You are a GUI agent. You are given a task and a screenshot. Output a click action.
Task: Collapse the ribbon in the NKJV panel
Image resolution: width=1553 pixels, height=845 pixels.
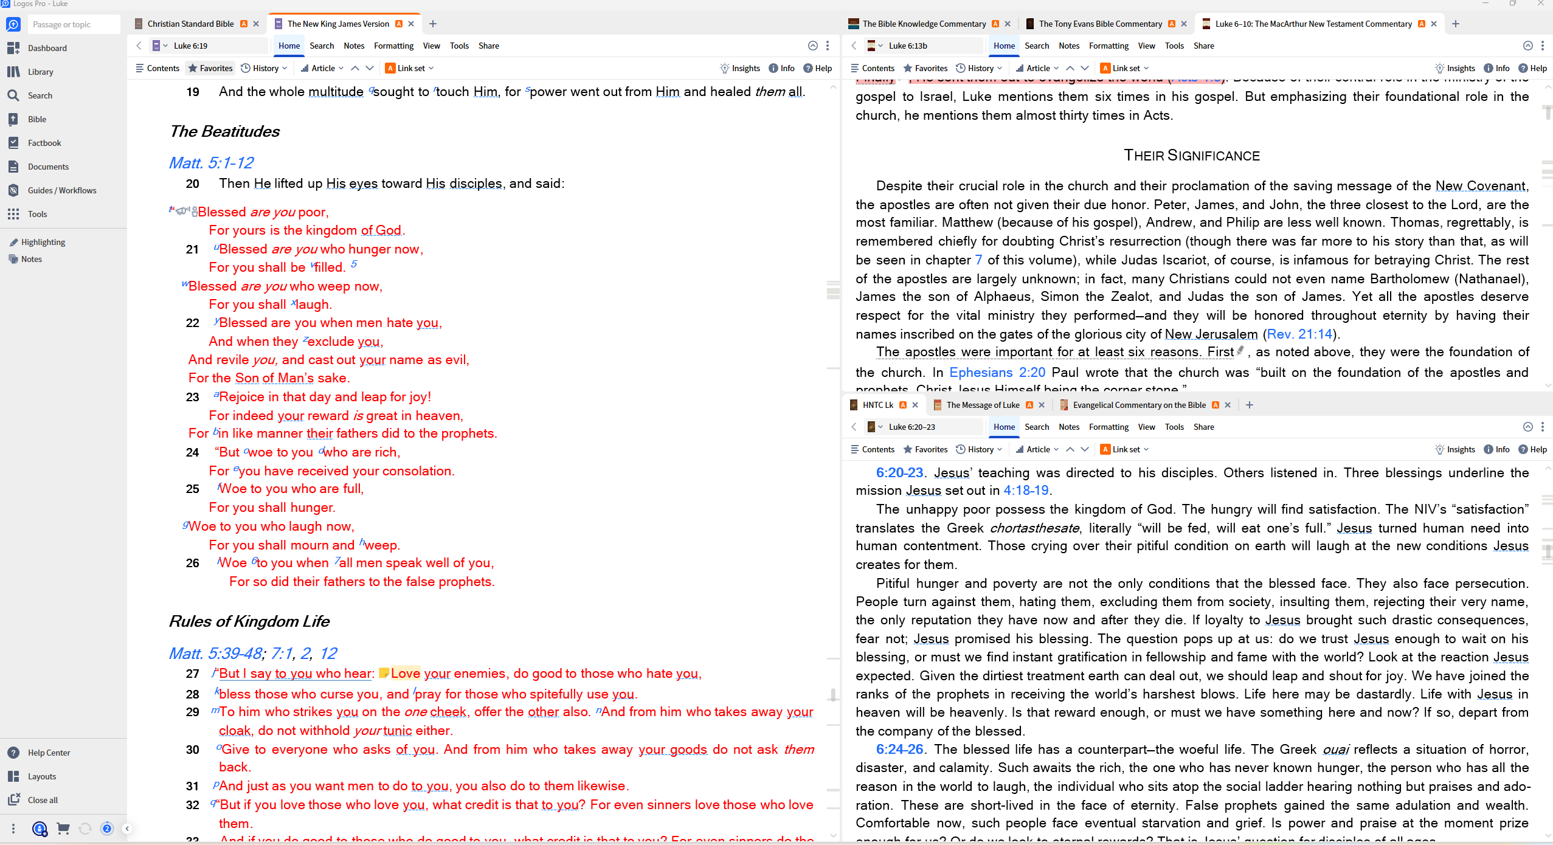(812, 46)
